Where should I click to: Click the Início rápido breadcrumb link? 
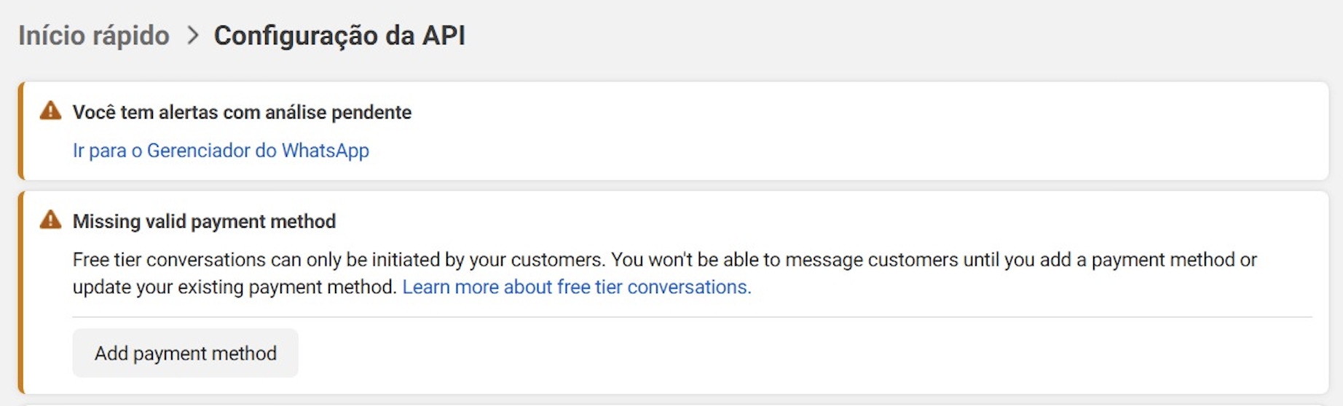pyautogui.click(x=94, y=36)
